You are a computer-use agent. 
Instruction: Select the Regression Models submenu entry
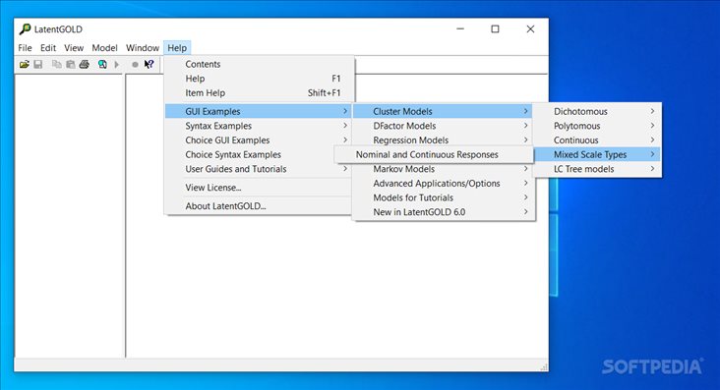click(x=444, y=139)
